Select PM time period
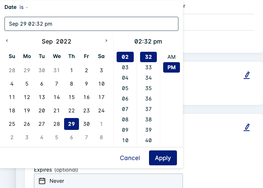Image resolution: width=263 pixels, height=188 pixels. pos(171,67)
